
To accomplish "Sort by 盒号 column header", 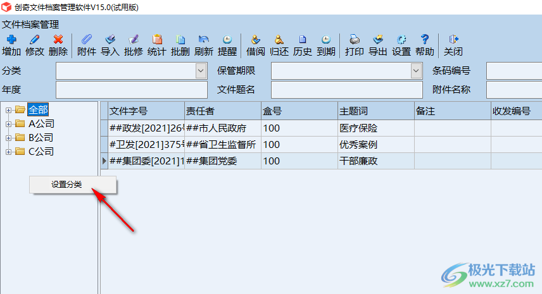I will pos(299,111).
